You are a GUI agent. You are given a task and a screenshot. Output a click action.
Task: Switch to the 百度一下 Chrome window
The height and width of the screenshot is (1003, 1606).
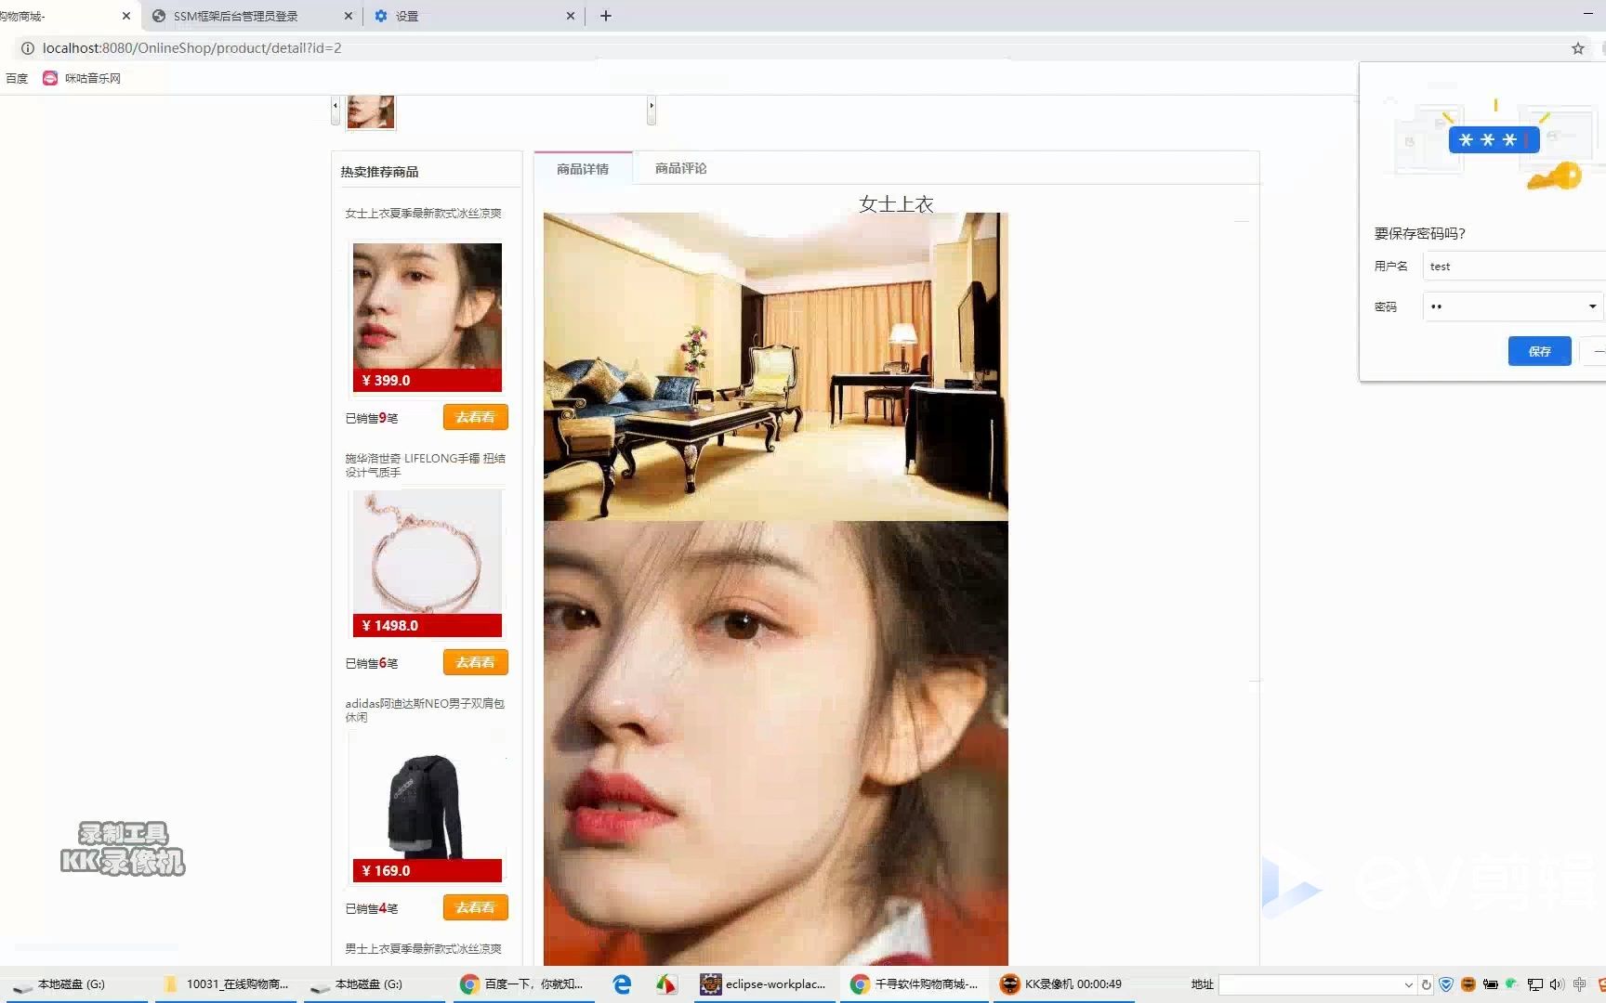tap(522, 984)
